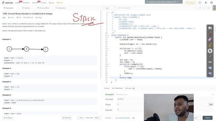Open the Submissions tab
Image resolution: width=216 pixels, height=121 pixels.
pos(61,8)
